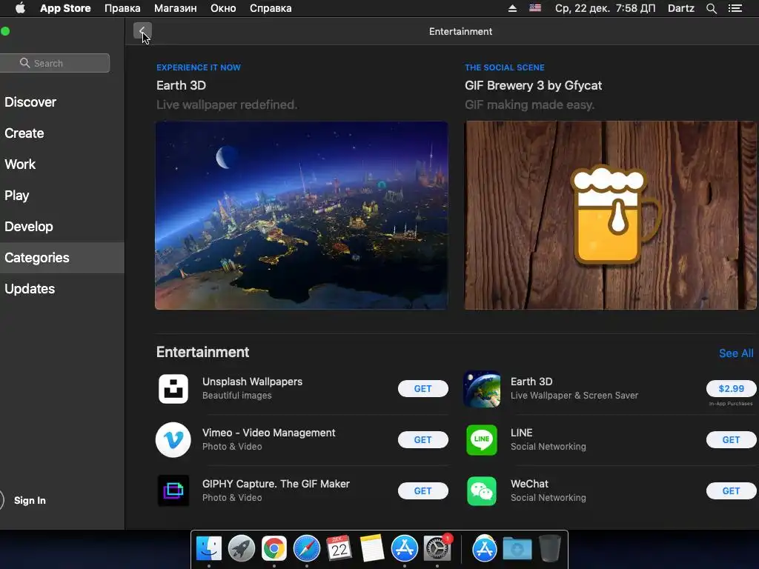Click the Search field
Image resolution: width=759 pixels, height=569 pixels.
[x=55, y=63]
